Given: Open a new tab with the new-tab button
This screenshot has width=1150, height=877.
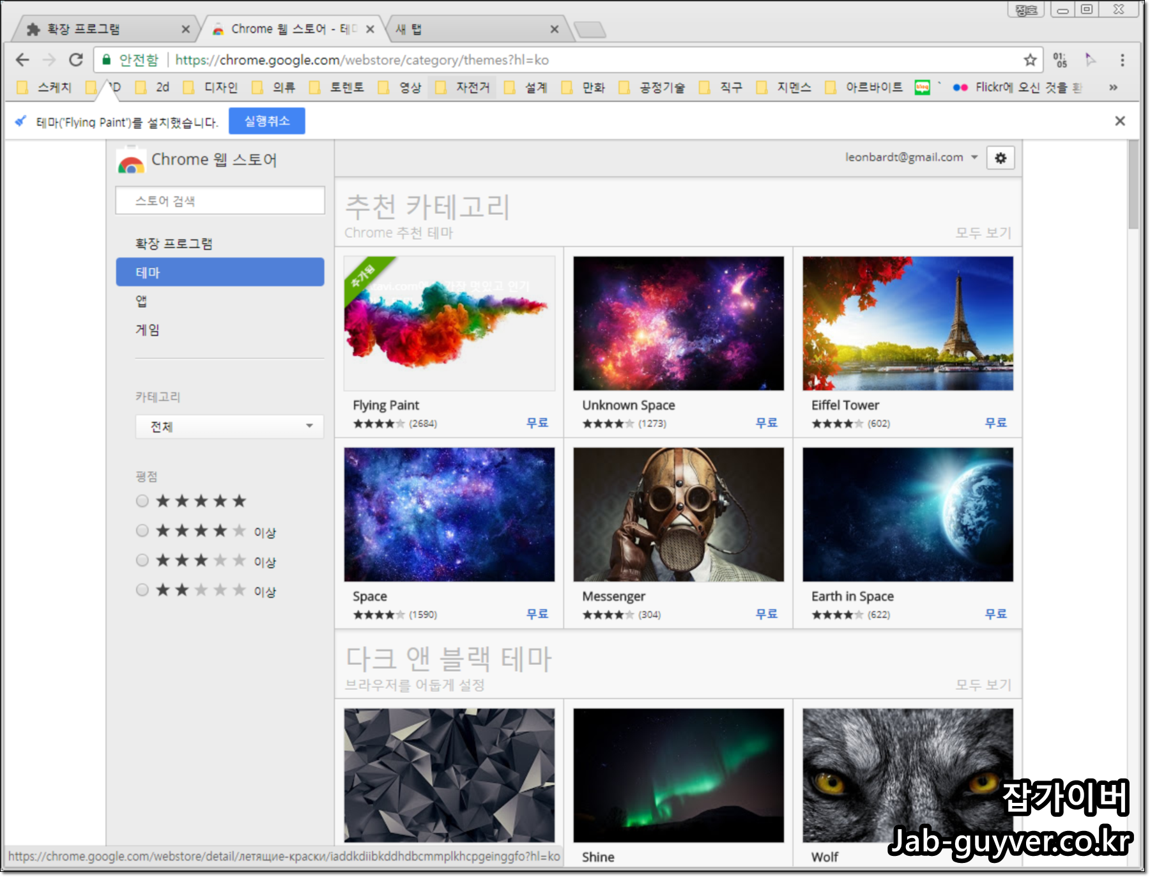Looking at the screenshot, I should pyautogui.click(x=590, y=29).
